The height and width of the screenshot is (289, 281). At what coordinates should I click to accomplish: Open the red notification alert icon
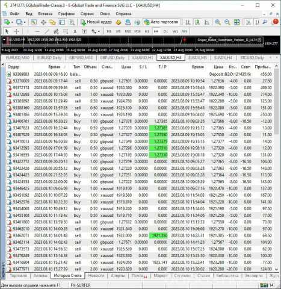pyautogui.click(x=276, y=22)
